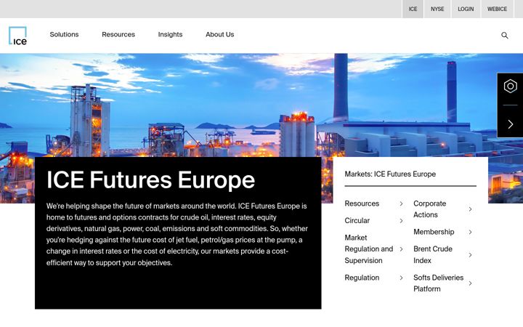Open the Softs Deliveries Platform link
The image size is (523, 327).
point(438,283)
